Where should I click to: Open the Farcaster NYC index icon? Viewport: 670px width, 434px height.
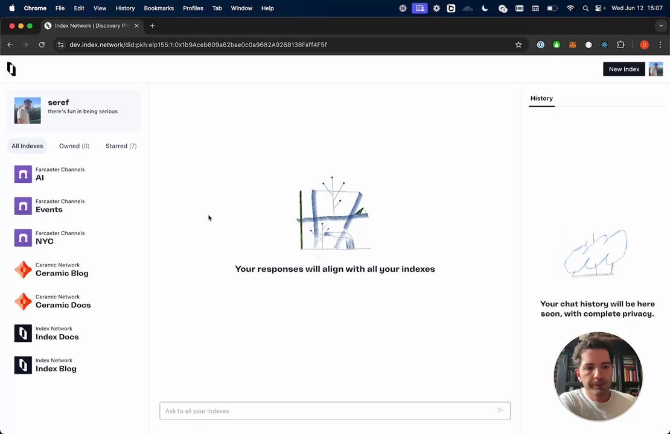[23, 237]
